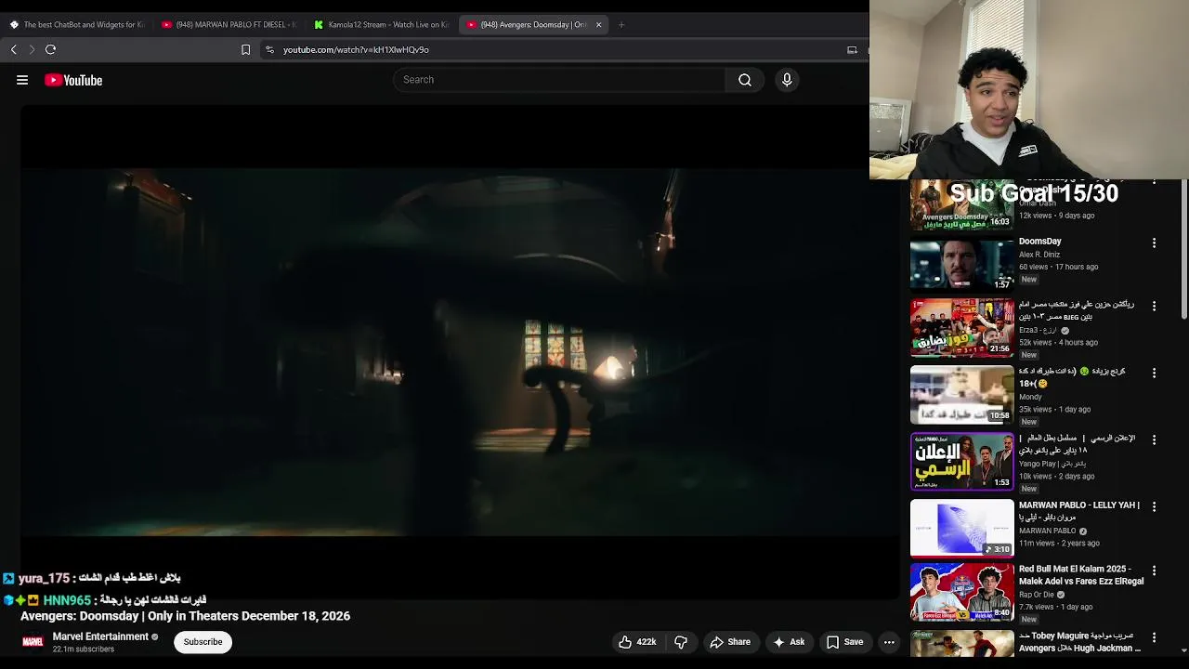Switch to MARWAN PABLO FT DIESEL tab

[x=229, y=25]
